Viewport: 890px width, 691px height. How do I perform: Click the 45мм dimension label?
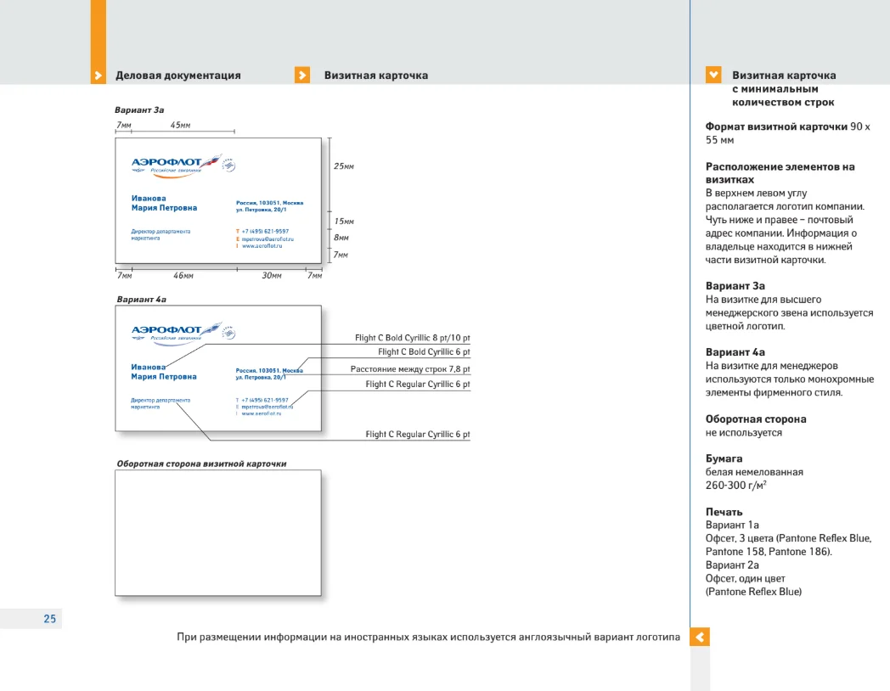coord(181,125)
